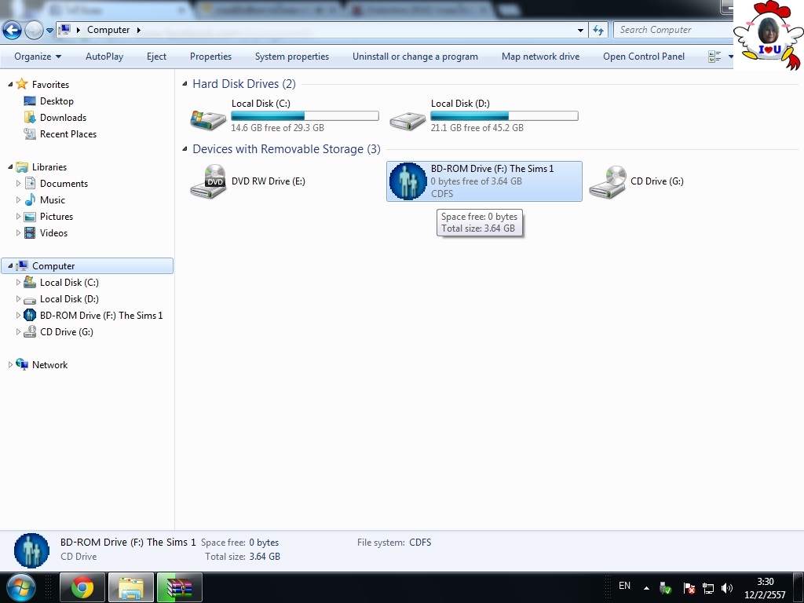Open WinRAR from the taskbar

pyautogui.click(x=180, y=587)
